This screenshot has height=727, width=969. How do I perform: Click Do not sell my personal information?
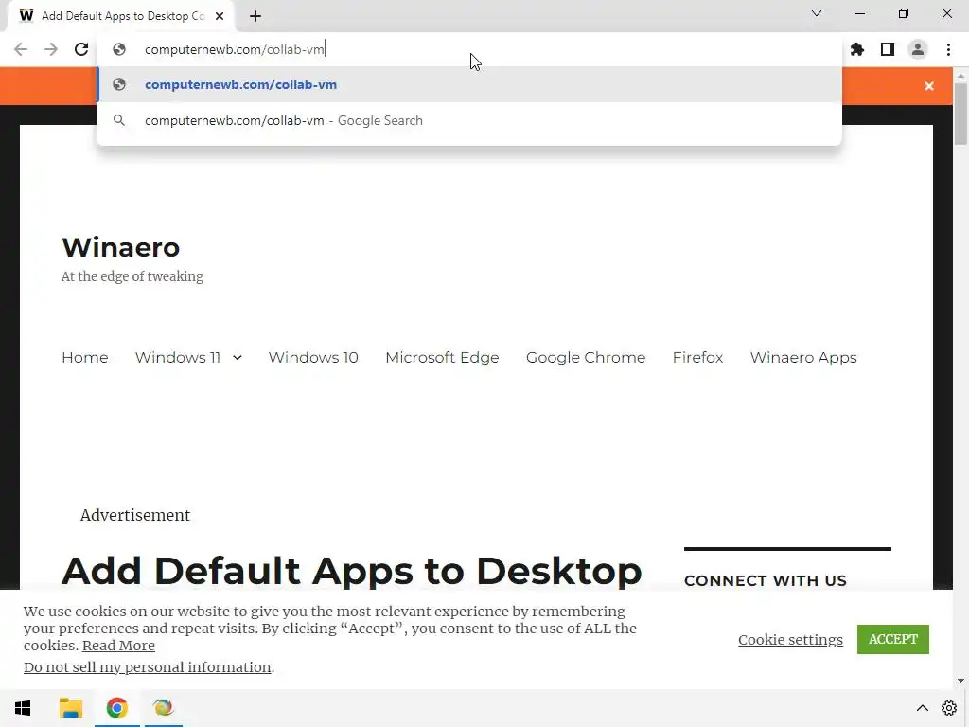(147, 667)
